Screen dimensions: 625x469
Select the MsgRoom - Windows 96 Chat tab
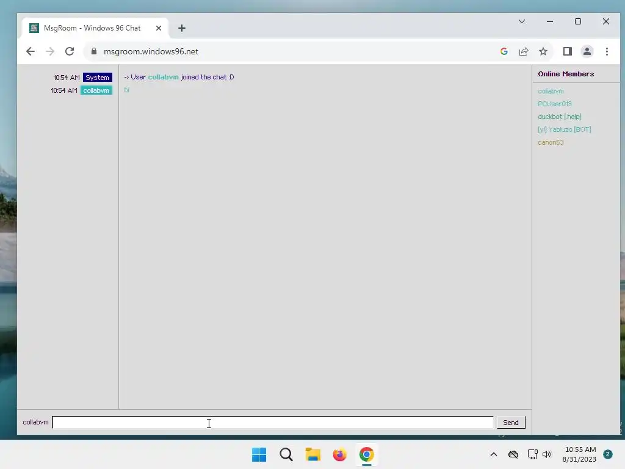pos(95,28)
